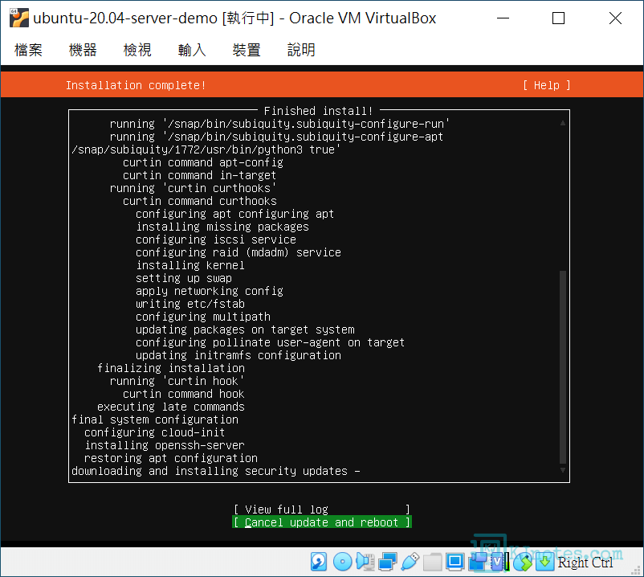644x577 pixels.
Task: Maximize the VirtualBox VM window
Action: [558, 18]
